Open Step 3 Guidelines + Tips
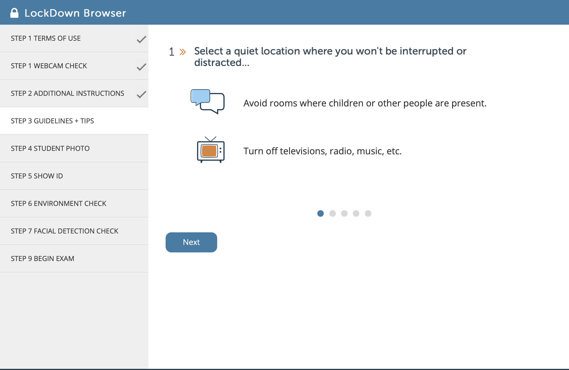Image resolution: width=569 pixels, height=370 pixels. pos(74,121)
